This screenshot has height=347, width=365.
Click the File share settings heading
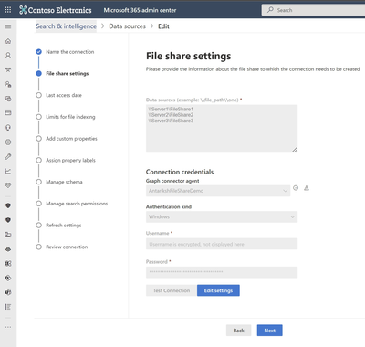pos(188,56)
